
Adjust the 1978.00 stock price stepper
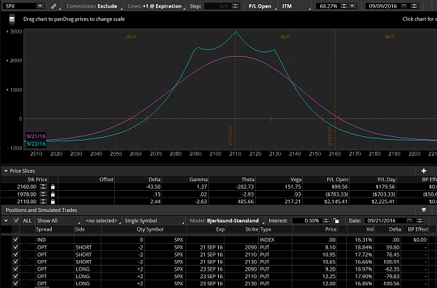(43, 194)
